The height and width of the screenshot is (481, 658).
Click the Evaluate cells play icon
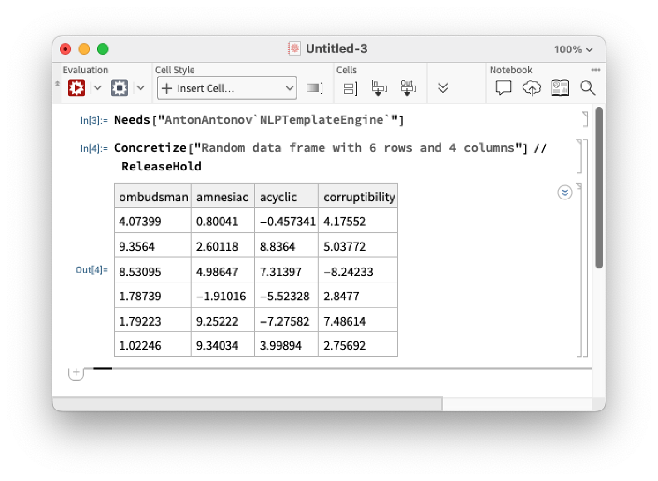(76, 88)
